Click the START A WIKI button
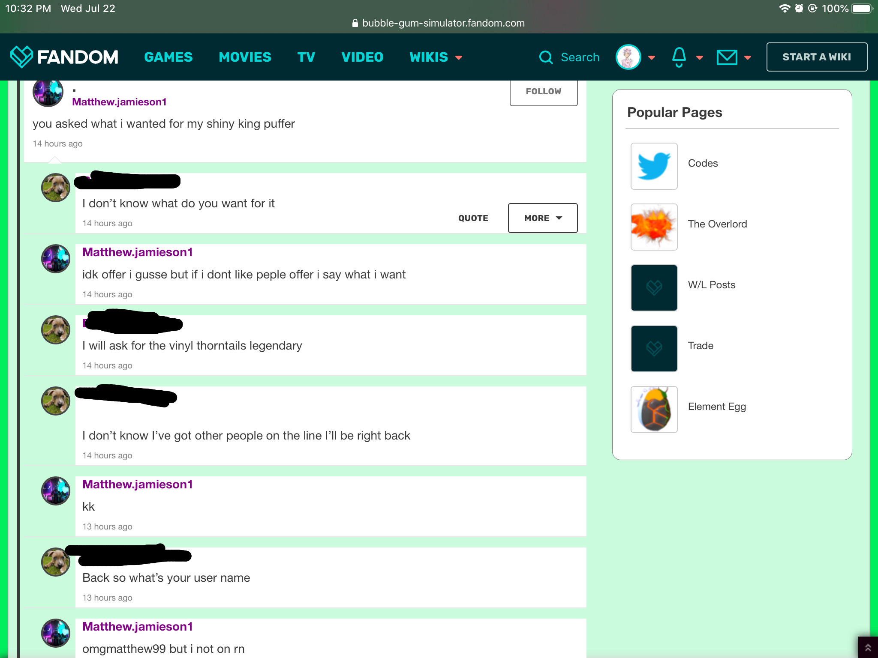The width and height of the screenshot is (878, 658). (x=816, y=57)
